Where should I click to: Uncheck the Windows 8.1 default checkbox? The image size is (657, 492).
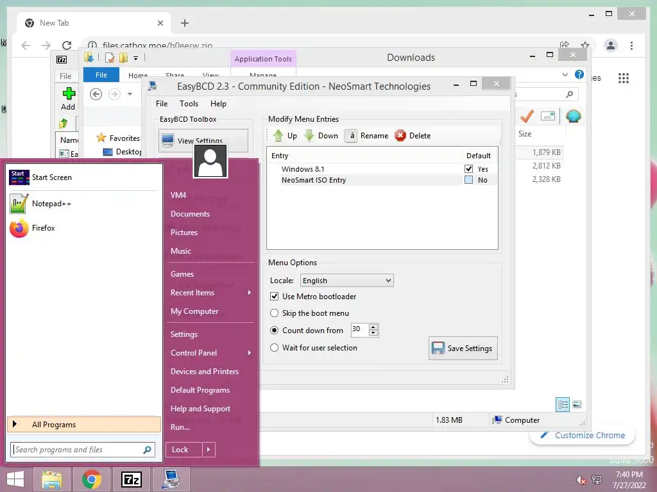[x=469, y=169]
